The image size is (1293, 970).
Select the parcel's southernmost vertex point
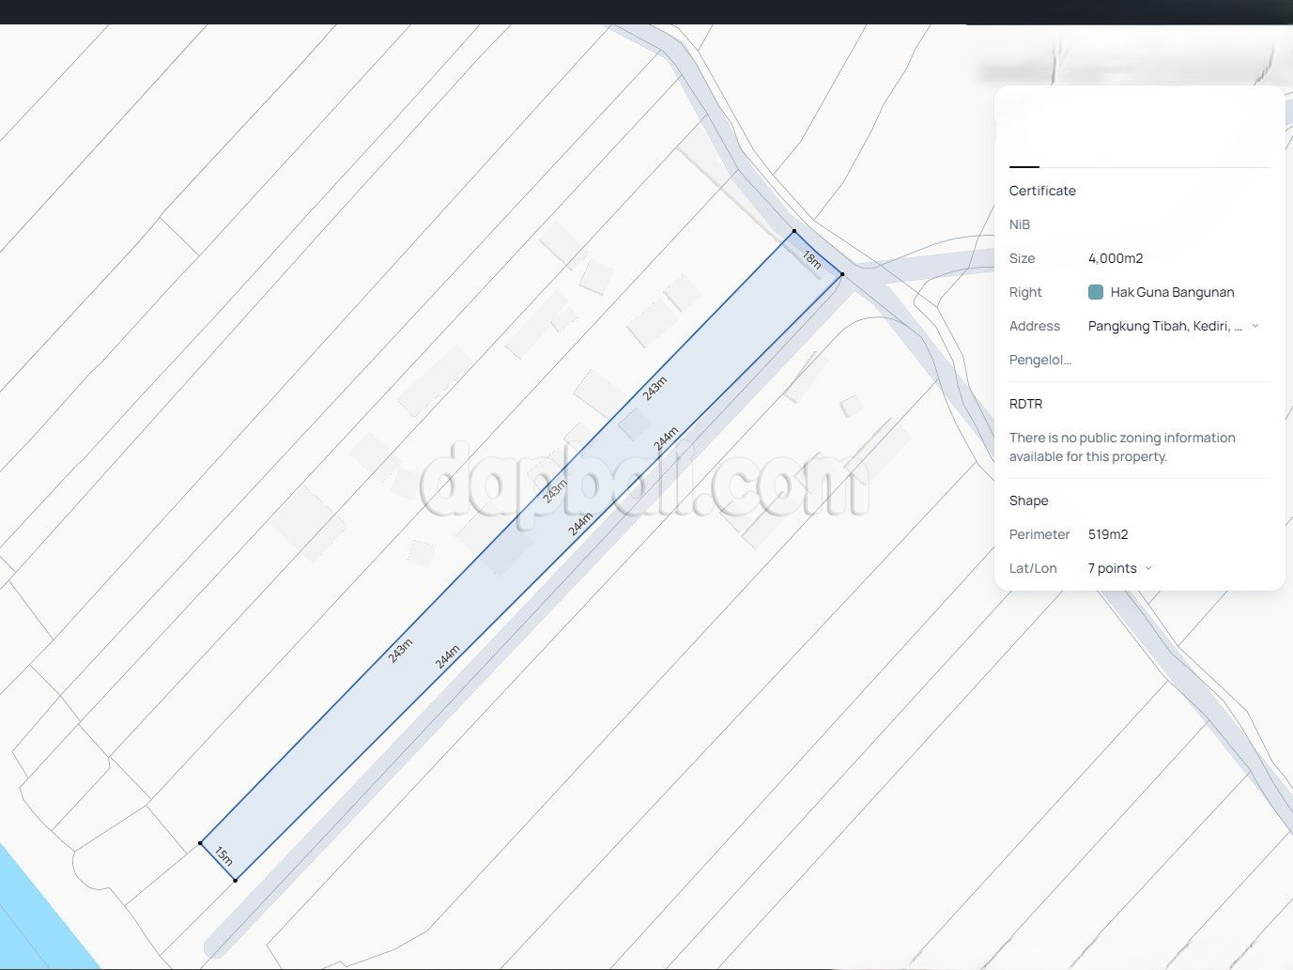(x=235, y=880)
